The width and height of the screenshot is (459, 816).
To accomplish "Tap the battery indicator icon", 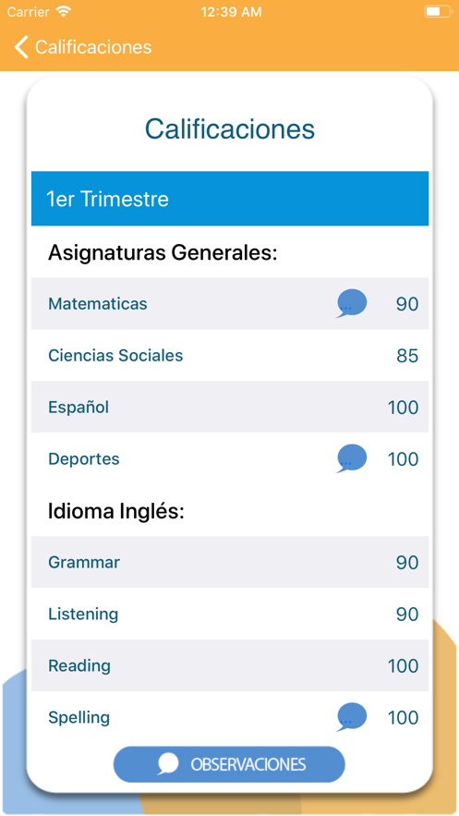I will [438, 11].
